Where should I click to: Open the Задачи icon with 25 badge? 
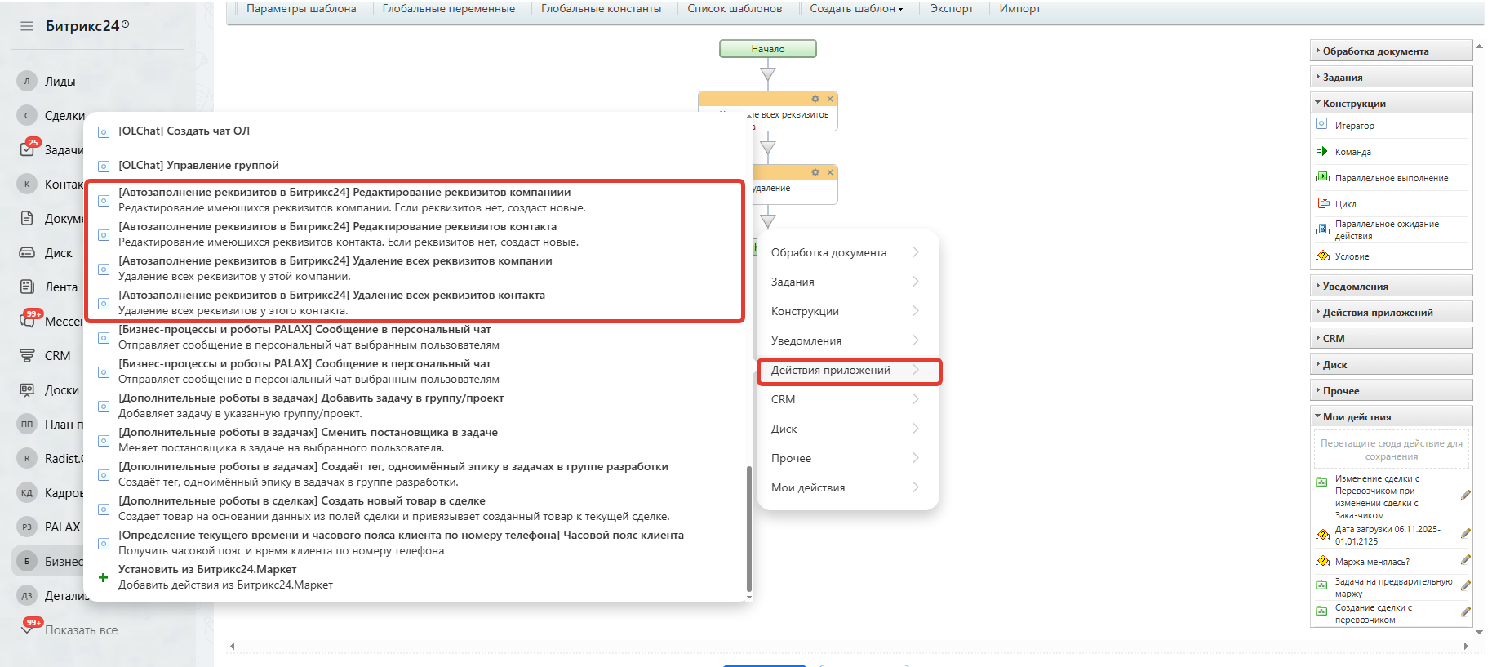pos(28,149)
